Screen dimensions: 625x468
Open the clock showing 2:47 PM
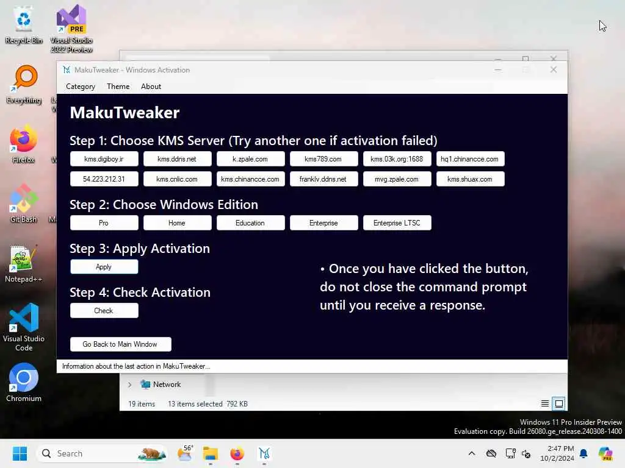[x=557, y=453]
